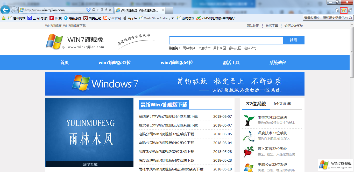
Task: Click hot word 深度技术
Action: coord(204,48)
